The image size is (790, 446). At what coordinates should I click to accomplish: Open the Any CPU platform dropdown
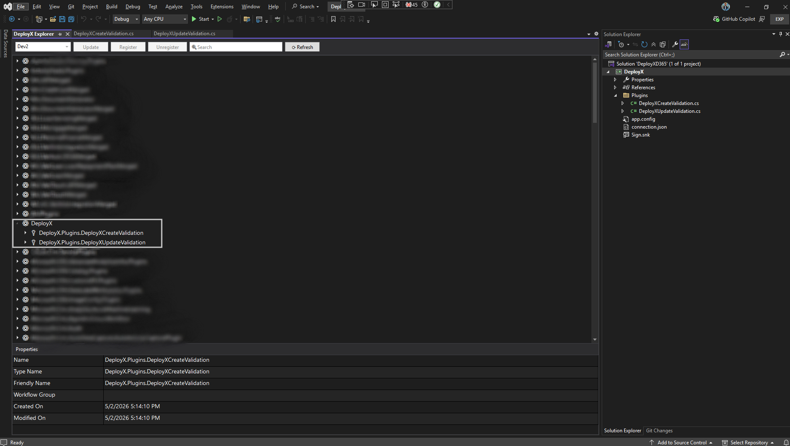[165, 19]
